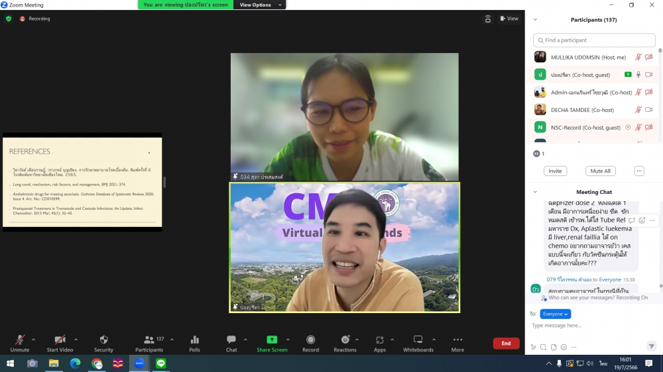
Task: Open the Everyone recipient dropdown
Action: pyautogui.click(x=555, y=314)
